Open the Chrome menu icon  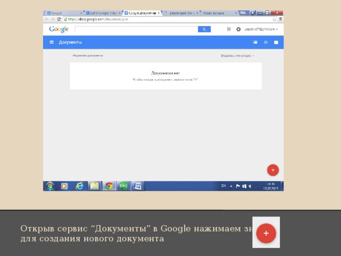point(281,19)
